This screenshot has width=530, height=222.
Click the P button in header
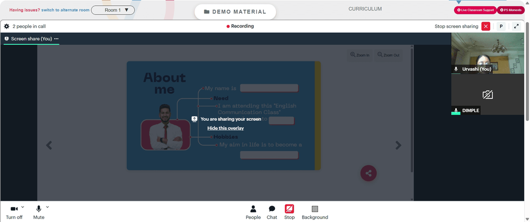coord(501,26)
